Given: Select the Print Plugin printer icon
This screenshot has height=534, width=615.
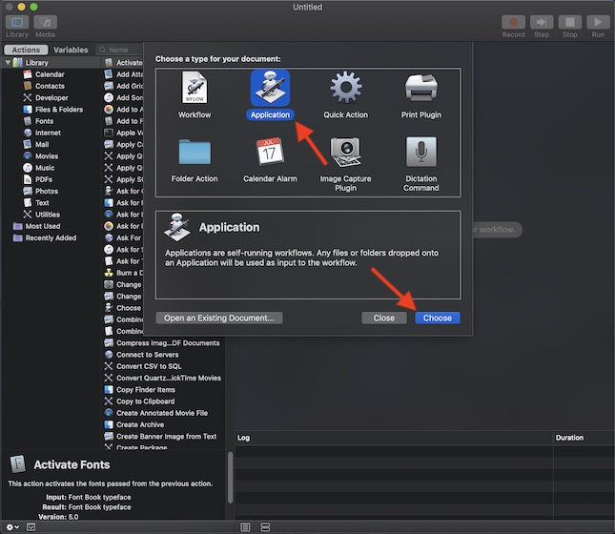Looking at the screenshot, I should (x=420, y=89).
